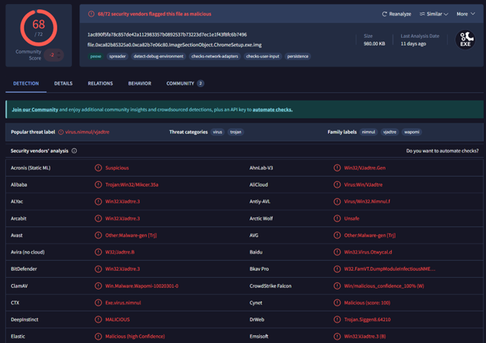
Task: Click the alert icon in the AliCloud row
Action: pos(337,184)
